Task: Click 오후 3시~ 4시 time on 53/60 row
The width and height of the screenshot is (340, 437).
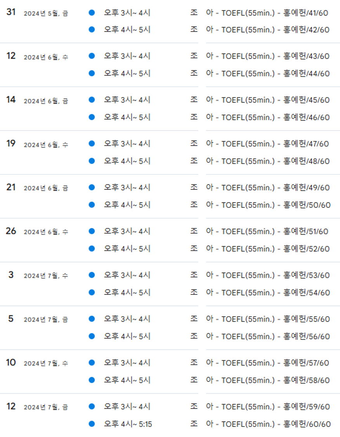Action: [x=127, y=275]
